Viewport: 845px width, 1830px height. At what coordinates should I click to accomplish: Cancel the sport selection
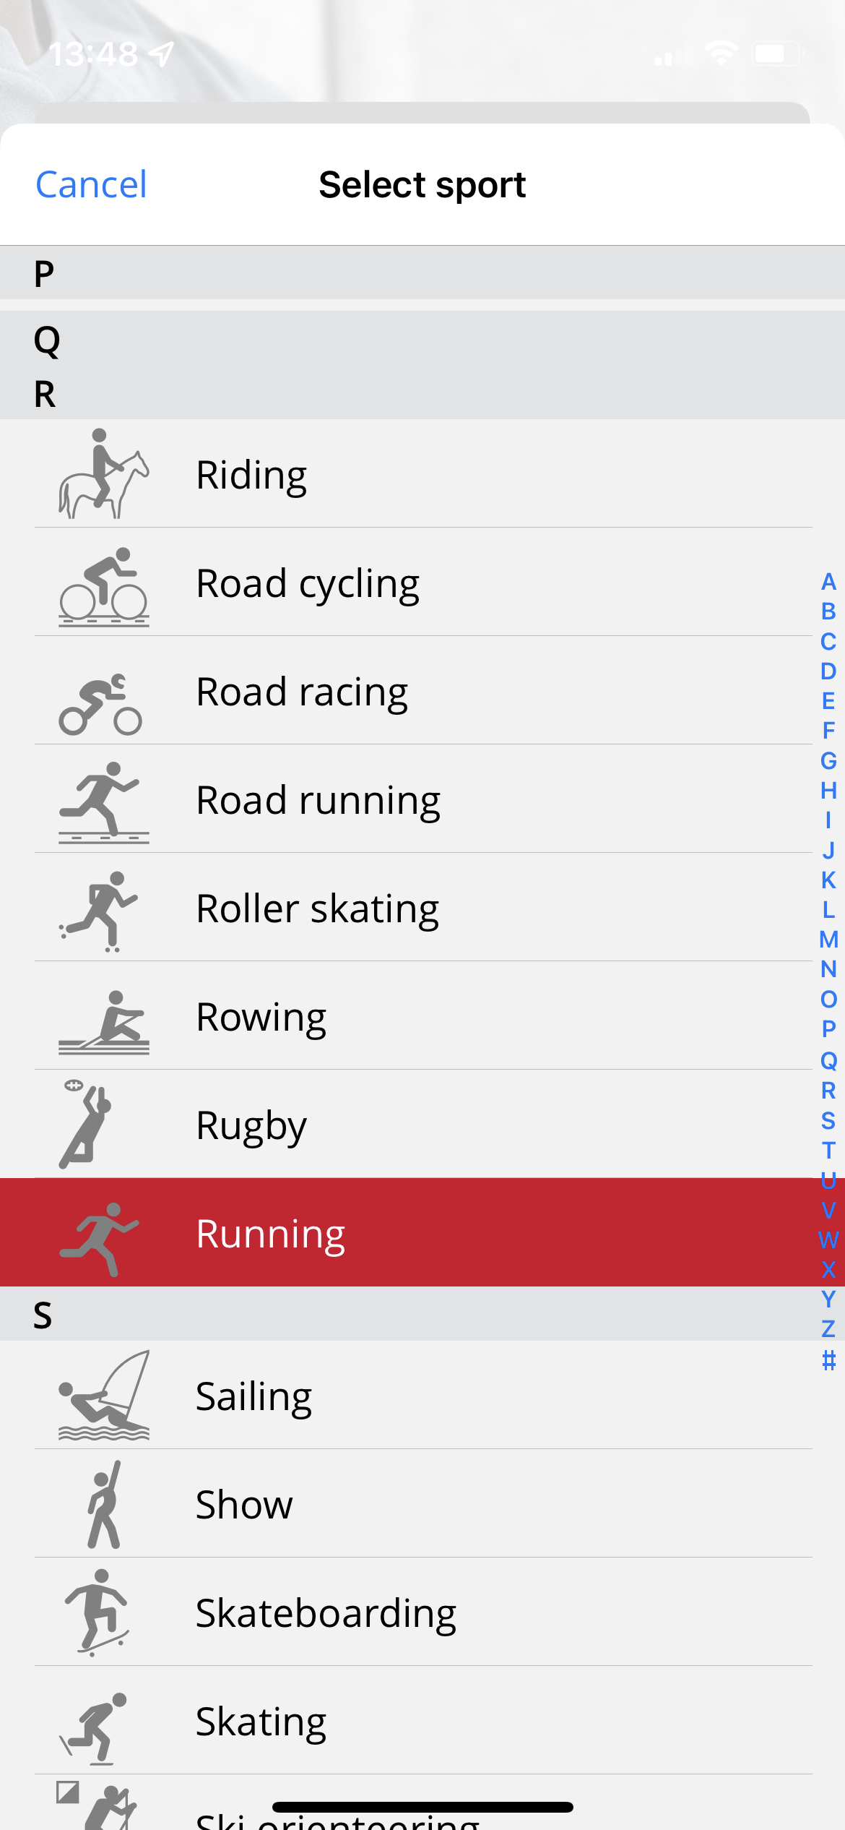pos(91,185)
